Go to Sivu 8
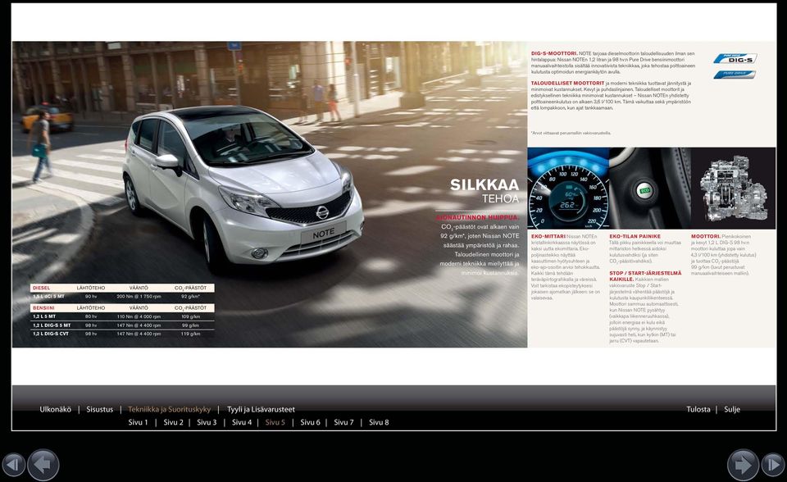Image resolution: width=787 pixels, height=482 pixels. tap(379, 422)
